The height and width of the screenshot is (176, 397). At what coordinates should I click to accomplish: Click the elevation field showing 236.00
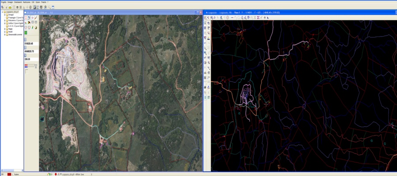pyautogui.click(x=30, y=58)
